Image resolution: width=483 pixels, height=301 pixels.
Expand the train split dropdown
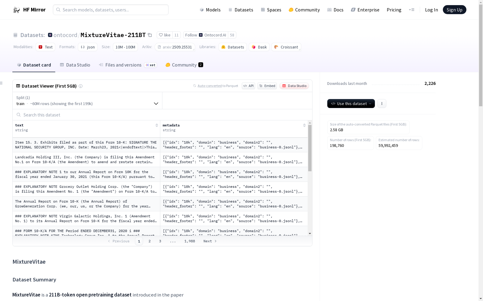tap(87, 101)
